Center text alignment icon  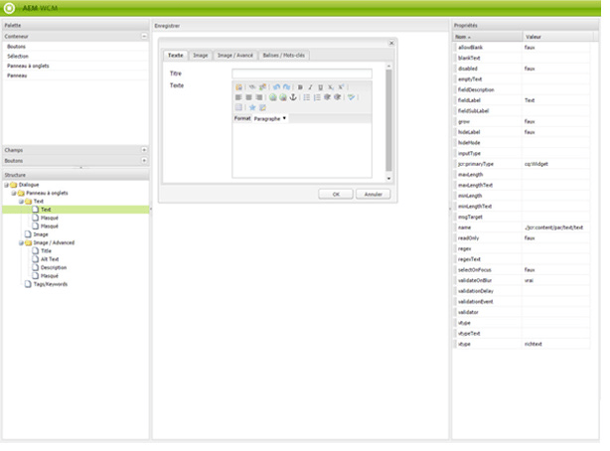click(248, 97)
